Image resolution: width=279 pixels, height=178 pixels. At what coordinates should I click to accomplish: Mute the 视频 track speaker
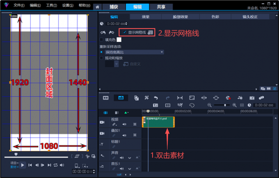coord(124,124)
